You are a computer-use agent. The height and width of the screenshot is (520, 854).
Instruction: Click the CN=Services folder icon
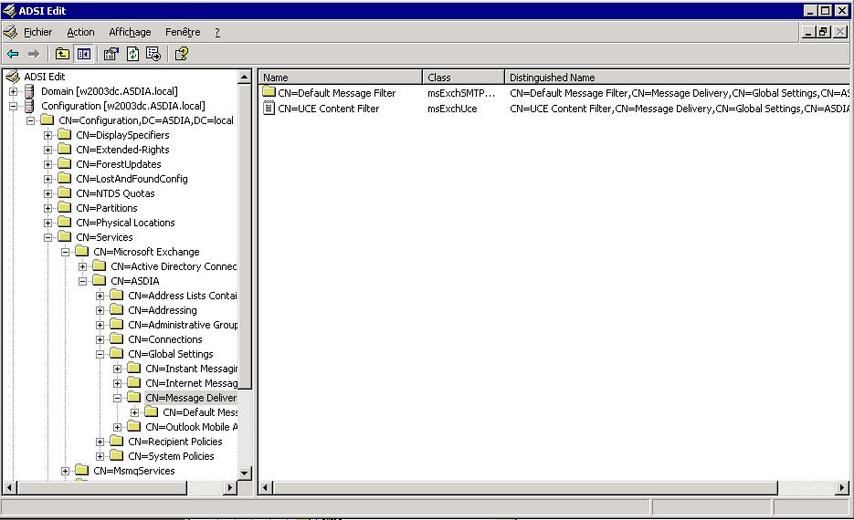[x=64, y=236]
